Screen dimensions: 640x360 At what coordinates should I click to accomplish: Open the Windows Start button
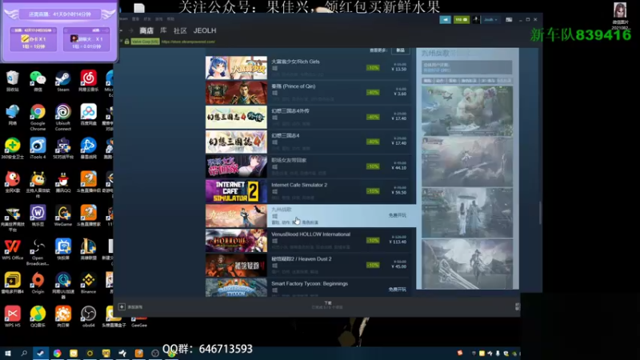coord(7,353)
